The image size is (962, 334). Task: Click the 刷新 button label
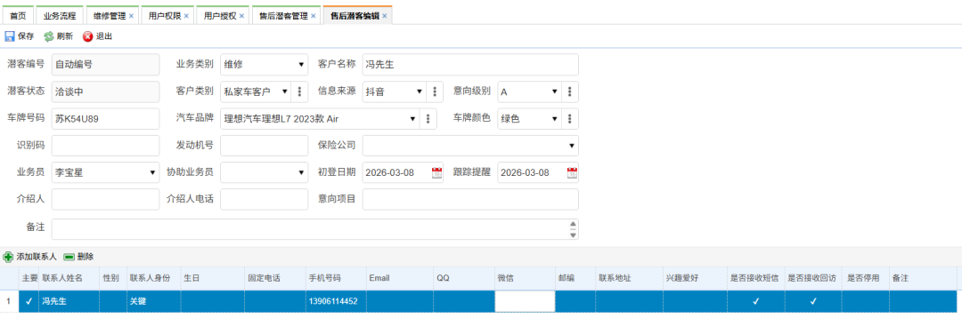[65, 36]
